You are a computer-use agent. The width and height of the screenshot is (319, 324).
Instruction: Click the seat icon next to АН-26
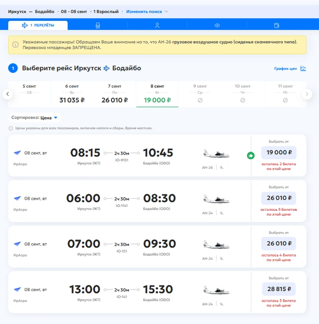tap(222, 168)
